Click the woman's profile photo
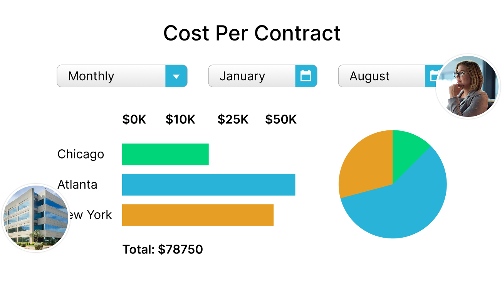Image resolution: width=502 pixels, height=282 pixels. click(x=468, y=86)
